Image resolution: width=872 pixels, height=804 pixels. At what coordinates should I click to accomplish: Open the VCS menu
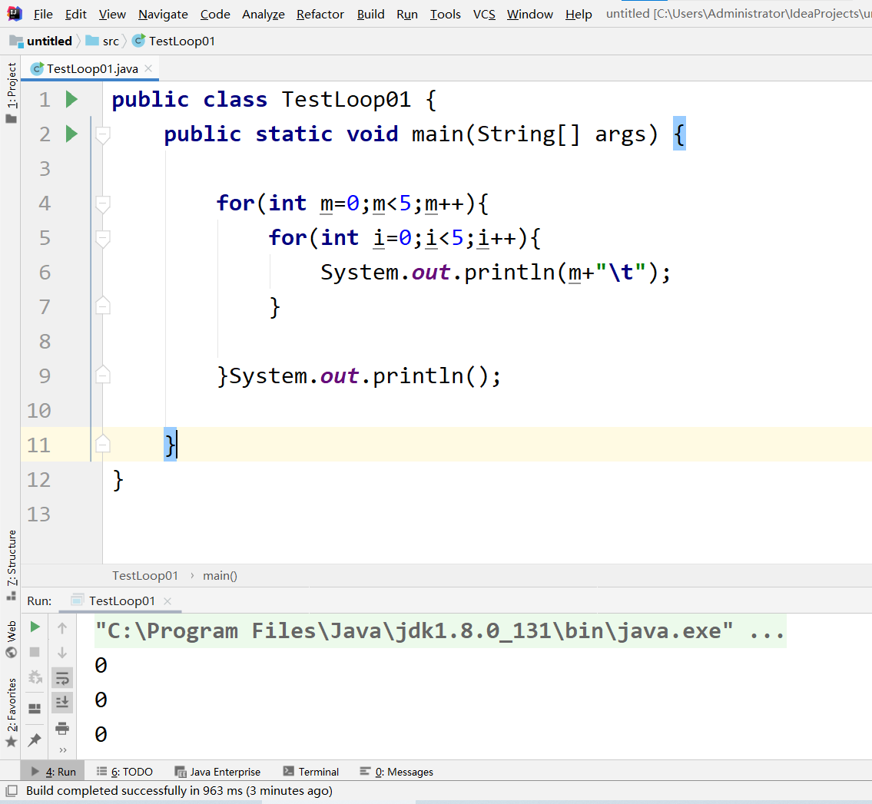484,14
